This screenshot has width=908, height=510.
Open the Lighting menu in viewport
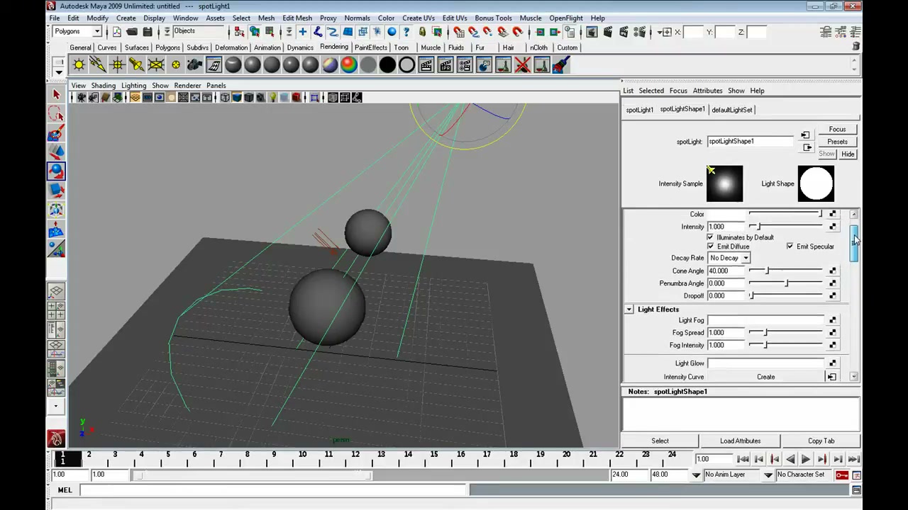pyautogui.click(x=133, y=86)
